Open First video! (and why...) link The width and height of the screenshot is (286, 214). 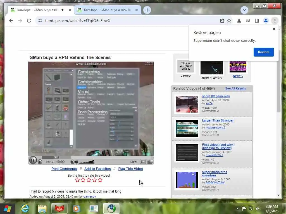point(218,146)
